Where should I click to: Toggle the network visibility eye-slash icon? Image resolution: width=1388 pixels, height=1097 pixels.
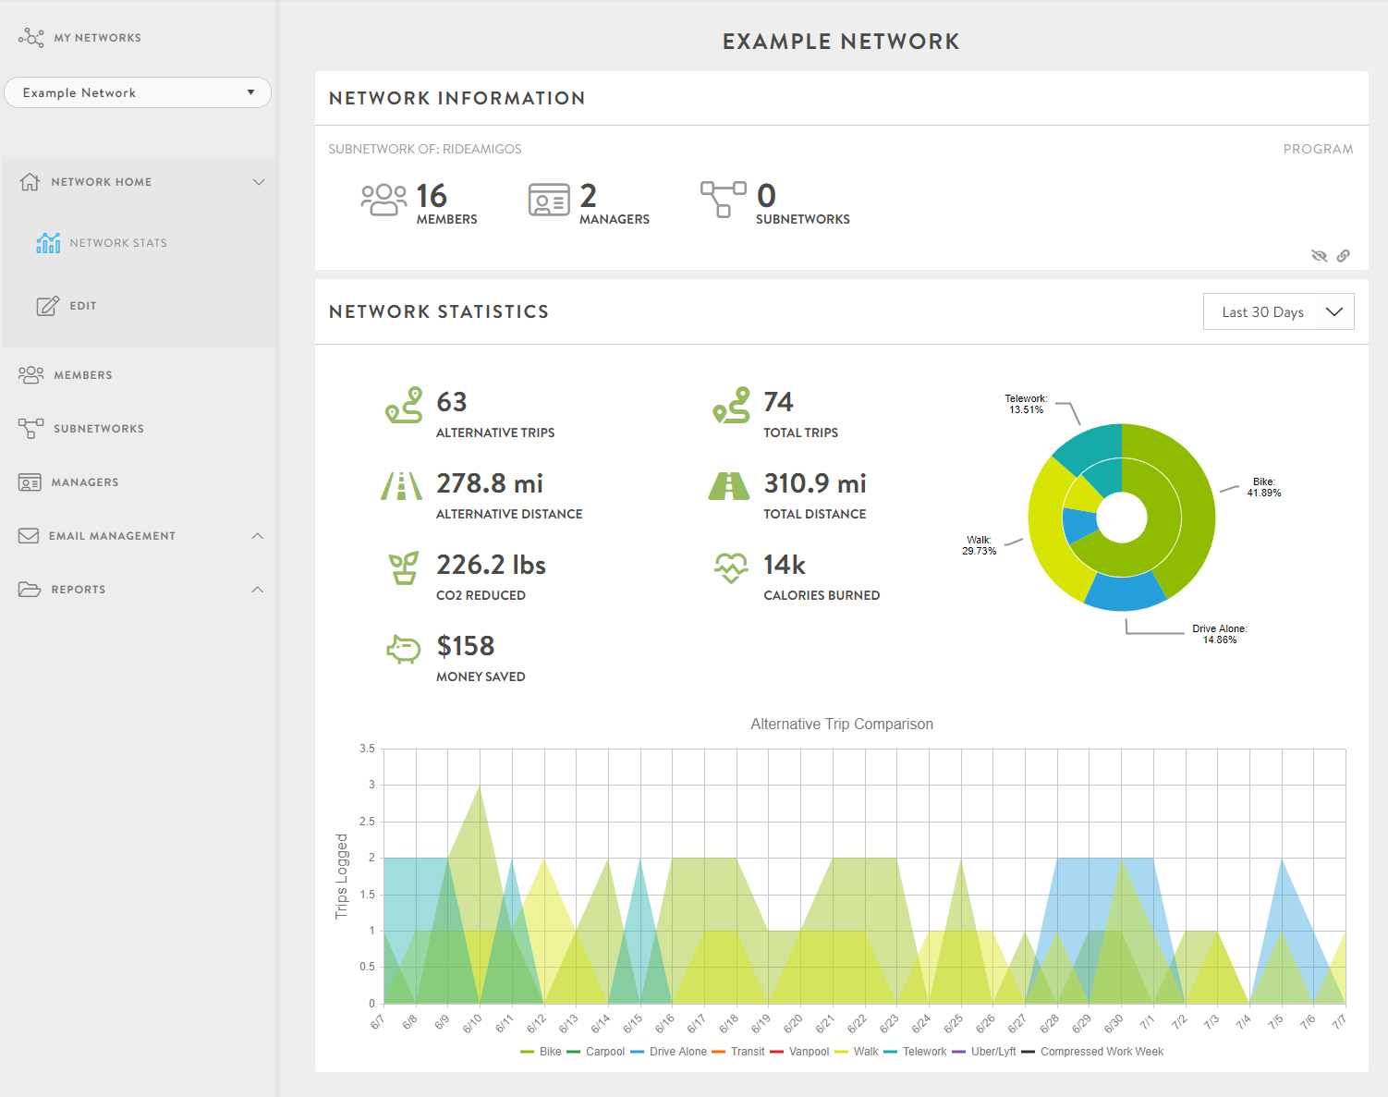coord(1319,255)
